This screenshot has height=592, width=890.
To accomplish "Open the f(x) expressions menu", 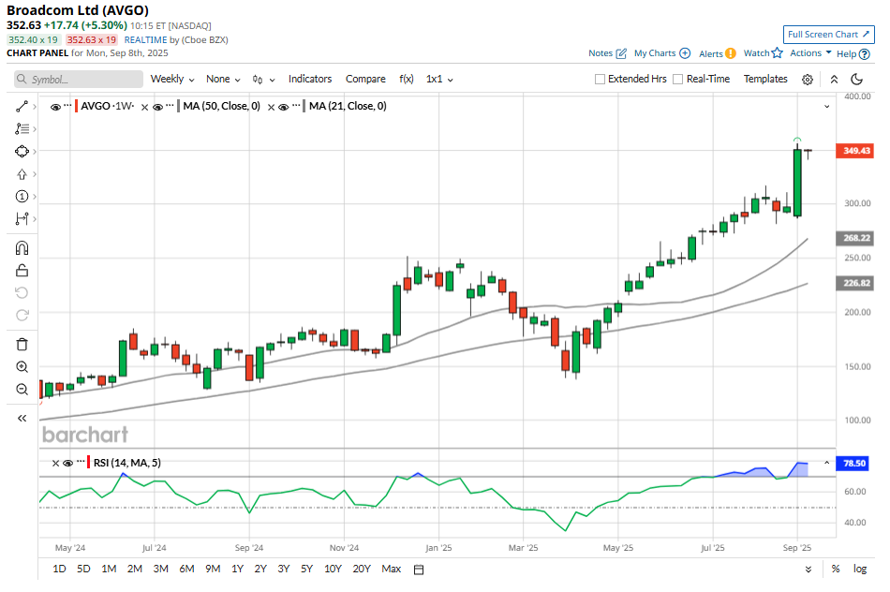I will [x=407, y=79].
